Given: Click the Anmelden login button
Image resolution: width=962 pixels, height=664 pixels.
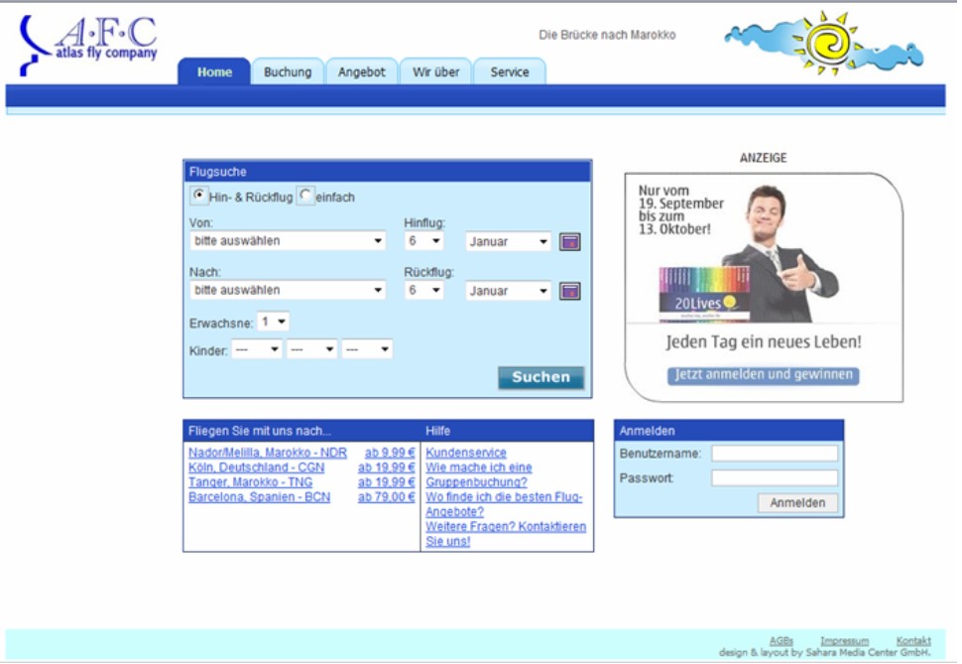Looking at the screenshot, I should pyautogui.click(x=797, y=503).
